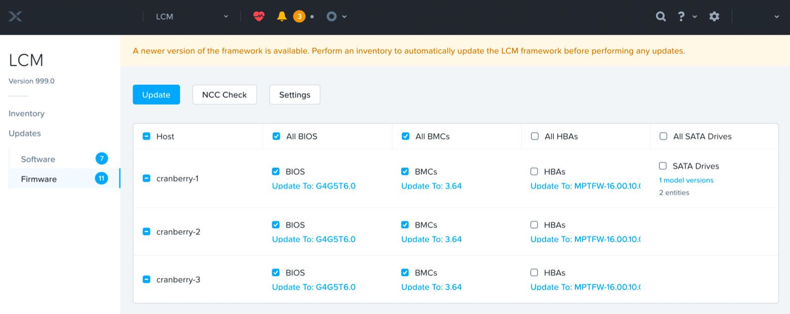Click the Firmware count badge showing 11
The image size is (790, 314).
coord(102,178)
